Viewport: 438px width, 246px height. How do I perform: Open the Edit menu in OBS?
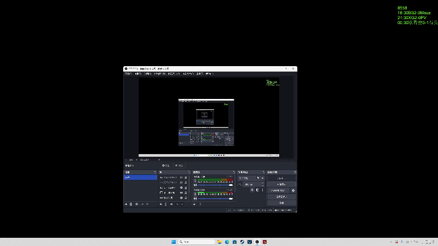click(x=138, y=74)
